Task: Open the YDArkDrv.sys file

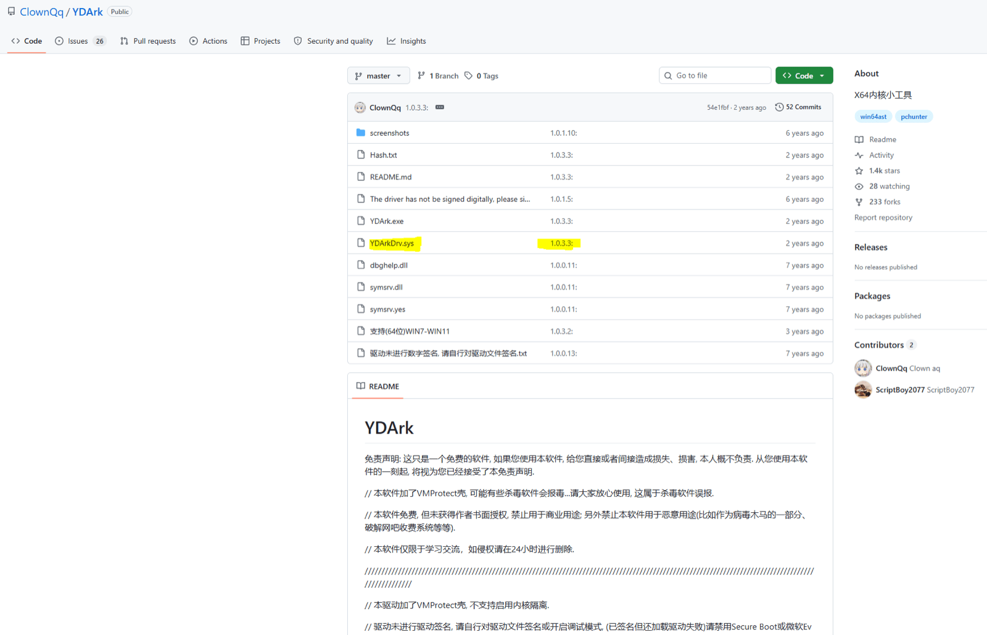Action: pos(392,243)
